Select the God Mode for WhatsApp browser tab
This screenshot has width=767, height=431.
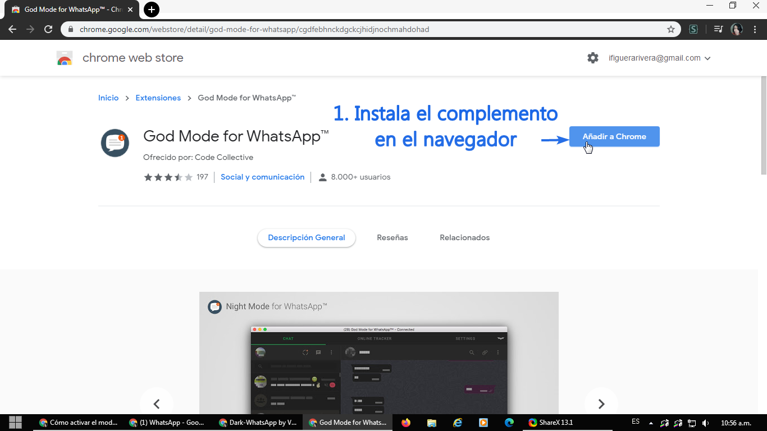(x=72, y=10)
